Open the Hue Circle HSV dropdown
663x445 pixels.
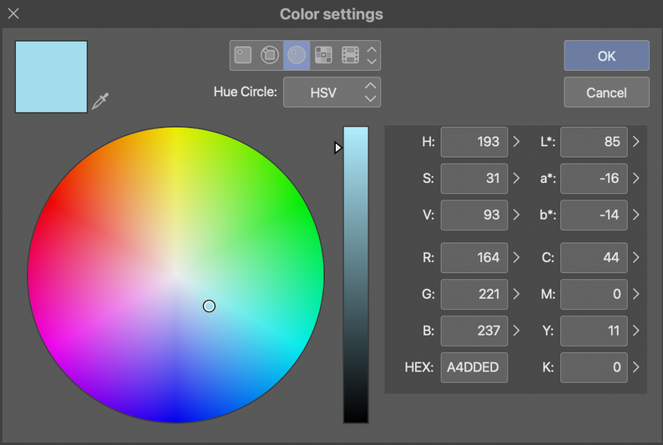[x=331, y=92]
